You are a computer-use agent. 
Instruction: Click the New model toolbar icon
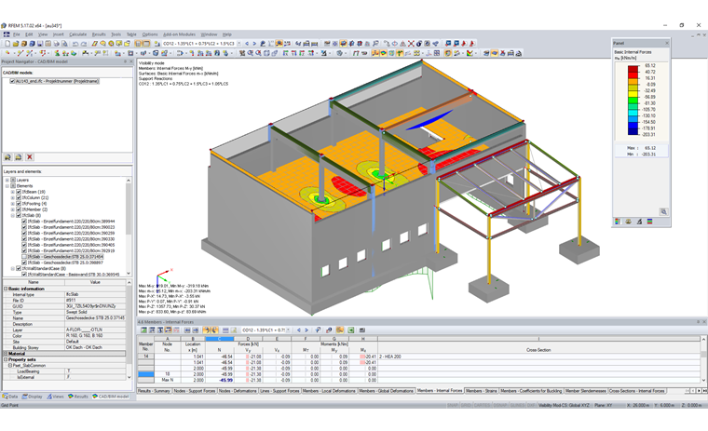(x=7, y=44)
